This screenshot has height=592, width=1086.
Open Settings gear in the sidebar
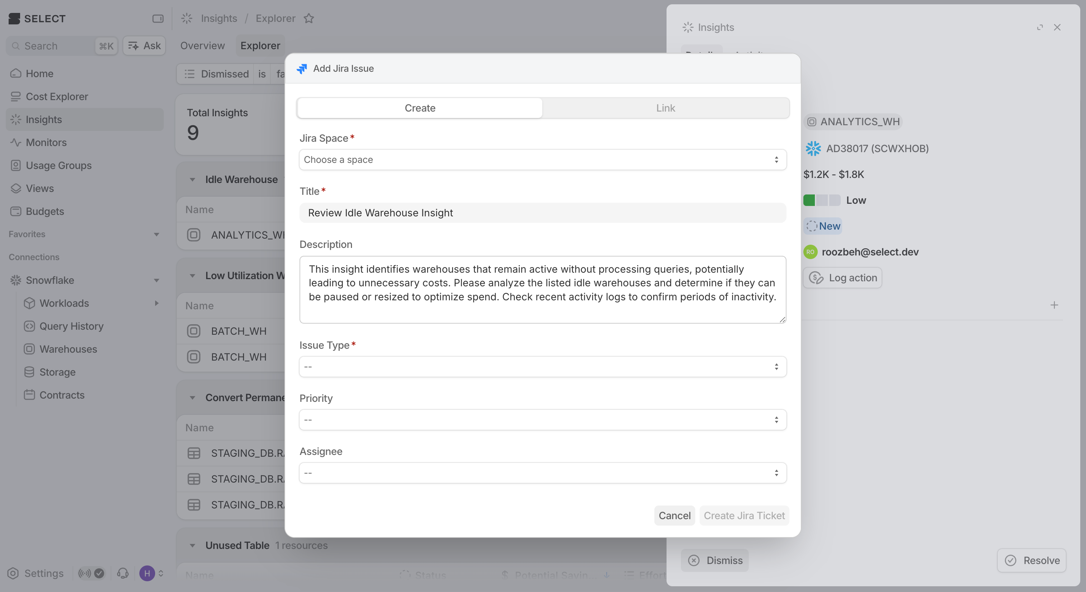click(x=13, y=573)
